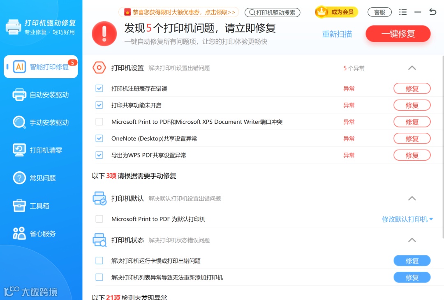Click the coupon promotion banner link
Screen dimensions: 444x300
coord(179,12)
